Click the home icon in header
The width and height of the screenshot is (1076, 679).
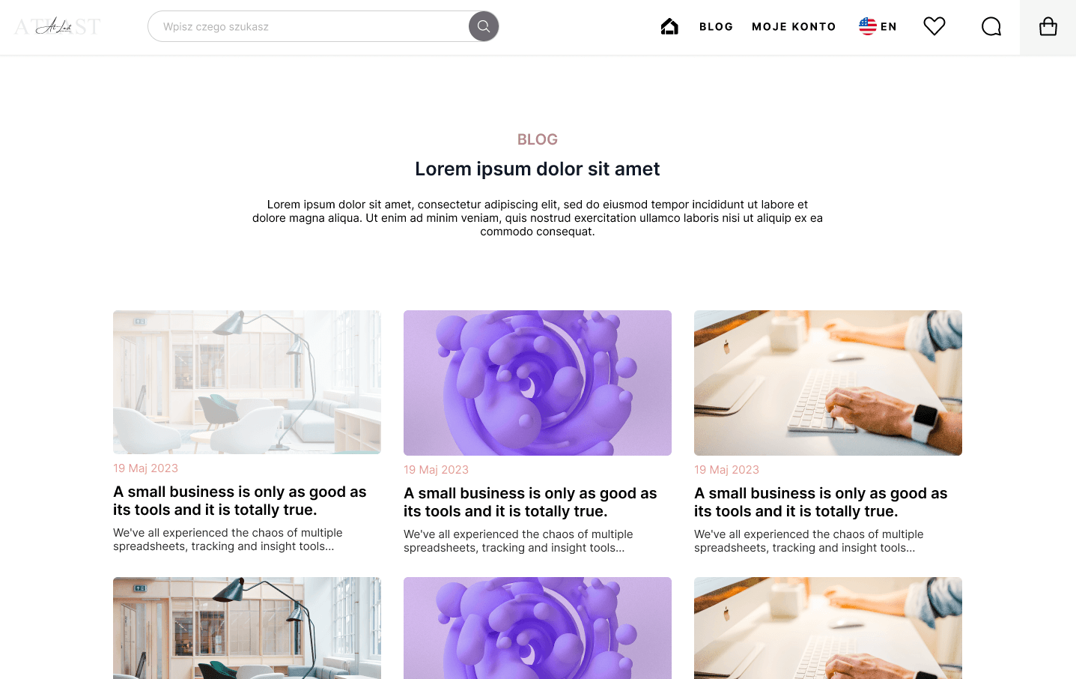point(669,27)
